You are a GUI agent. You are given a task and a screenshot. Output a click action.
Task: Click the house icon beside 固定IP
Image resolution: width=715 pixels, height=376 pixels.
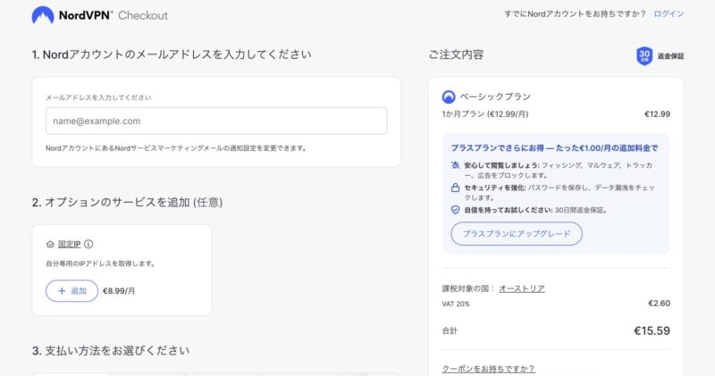50,245
